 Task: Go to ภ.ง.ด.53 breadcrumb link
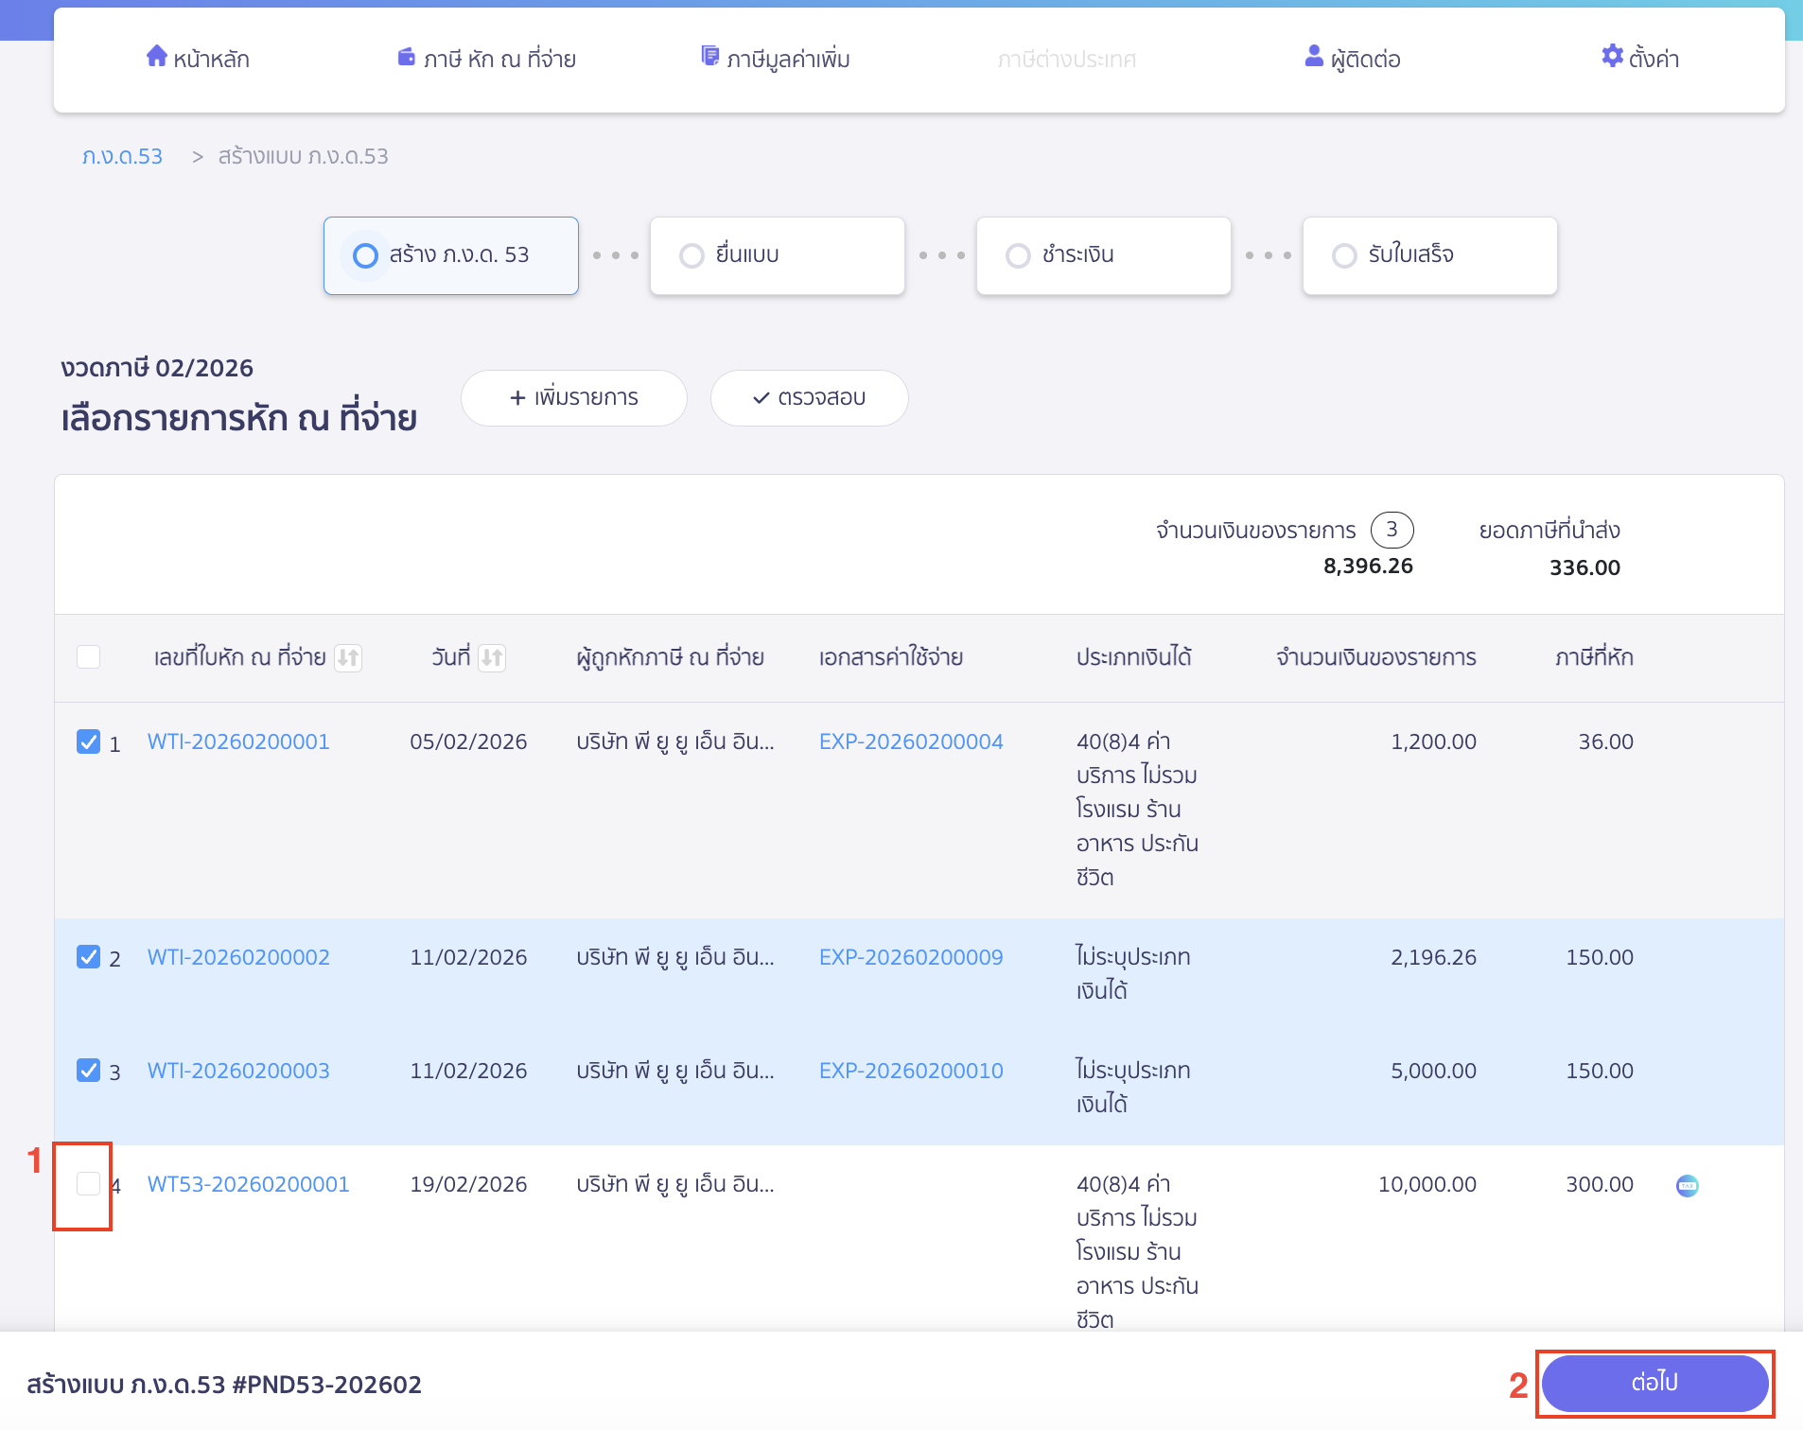click(122, 156)
